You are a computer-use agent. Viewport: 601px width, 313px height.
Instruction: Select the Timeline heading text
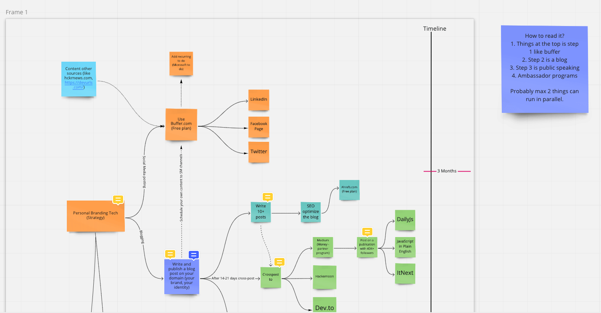(435, 29)
